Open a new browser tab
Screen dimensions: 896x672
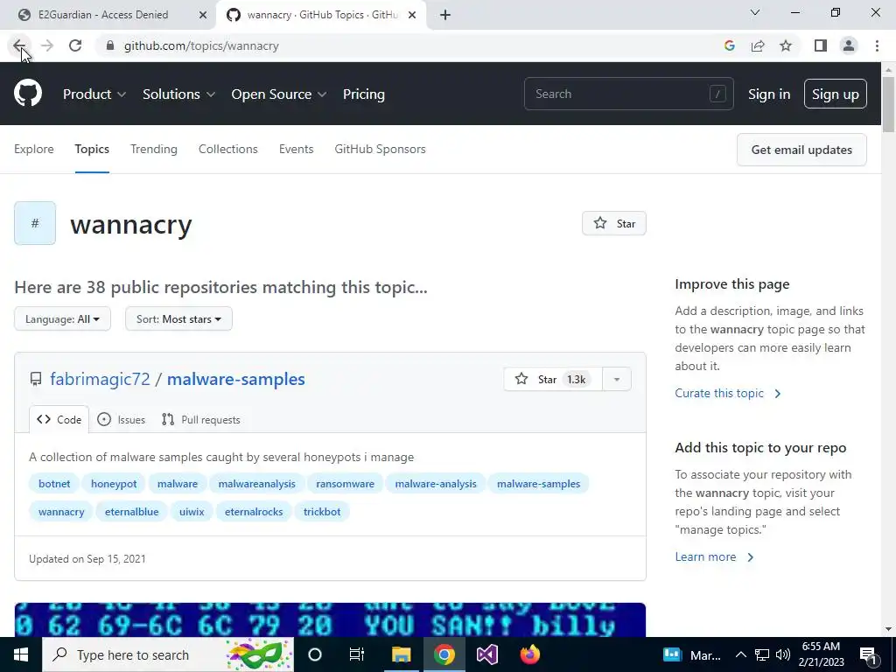point(445,15)
